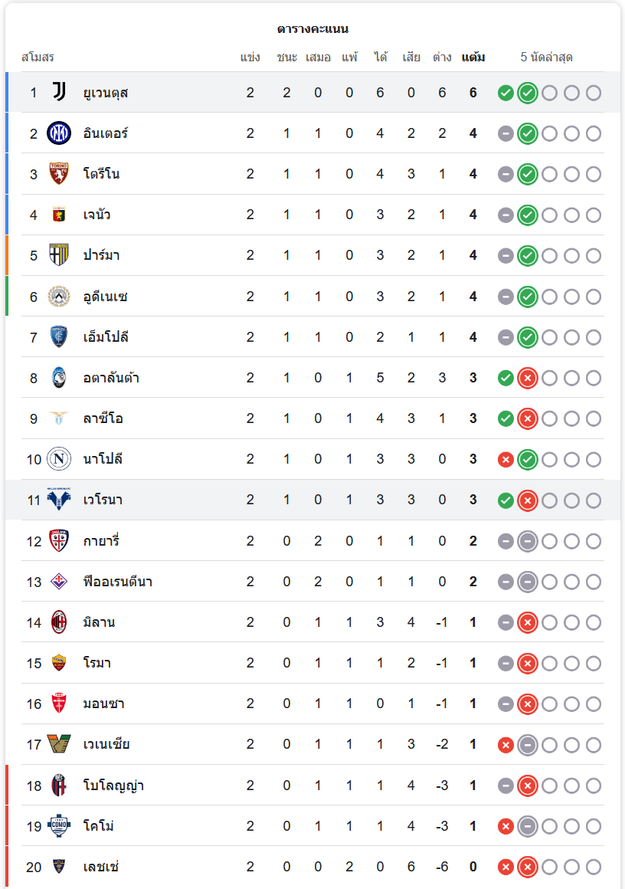Click the Como club logo
Viewport: 625px width, 889px height.
coord(59,826)
